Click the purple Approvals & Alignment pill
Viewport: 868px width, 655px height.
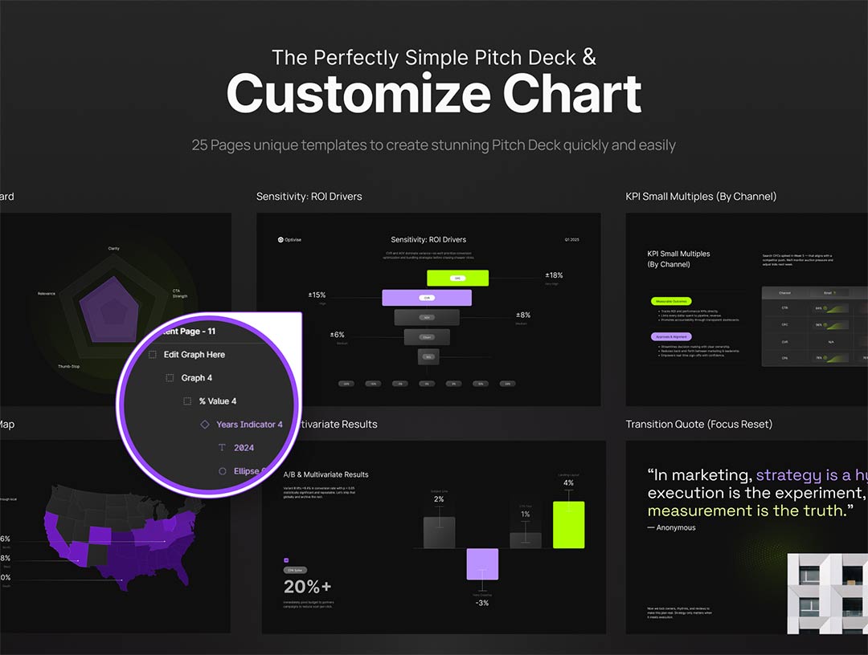click(672, 337)
